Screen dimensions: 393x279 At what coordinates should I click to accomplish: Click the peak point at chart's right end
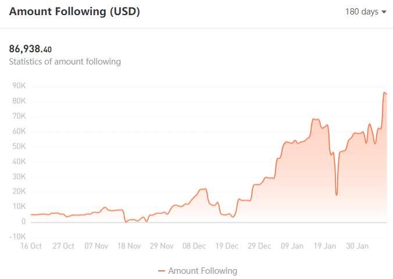coord(384,93)
